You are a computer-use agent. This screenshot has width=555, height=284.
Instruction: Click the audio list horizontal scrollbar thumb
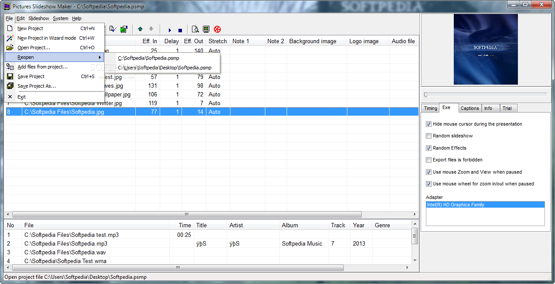pos(178,267)
